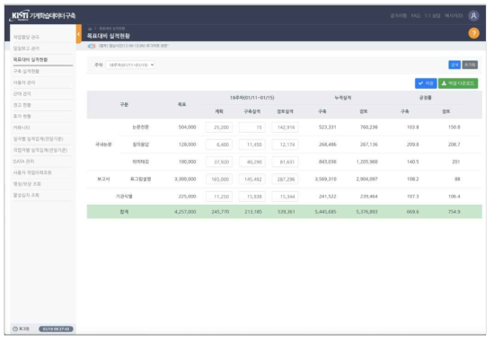This screenshot has height=342, width=494.
Task: Open the week selector dropdown 18주차(01/11~01/15)
Action: pos(130,65)
